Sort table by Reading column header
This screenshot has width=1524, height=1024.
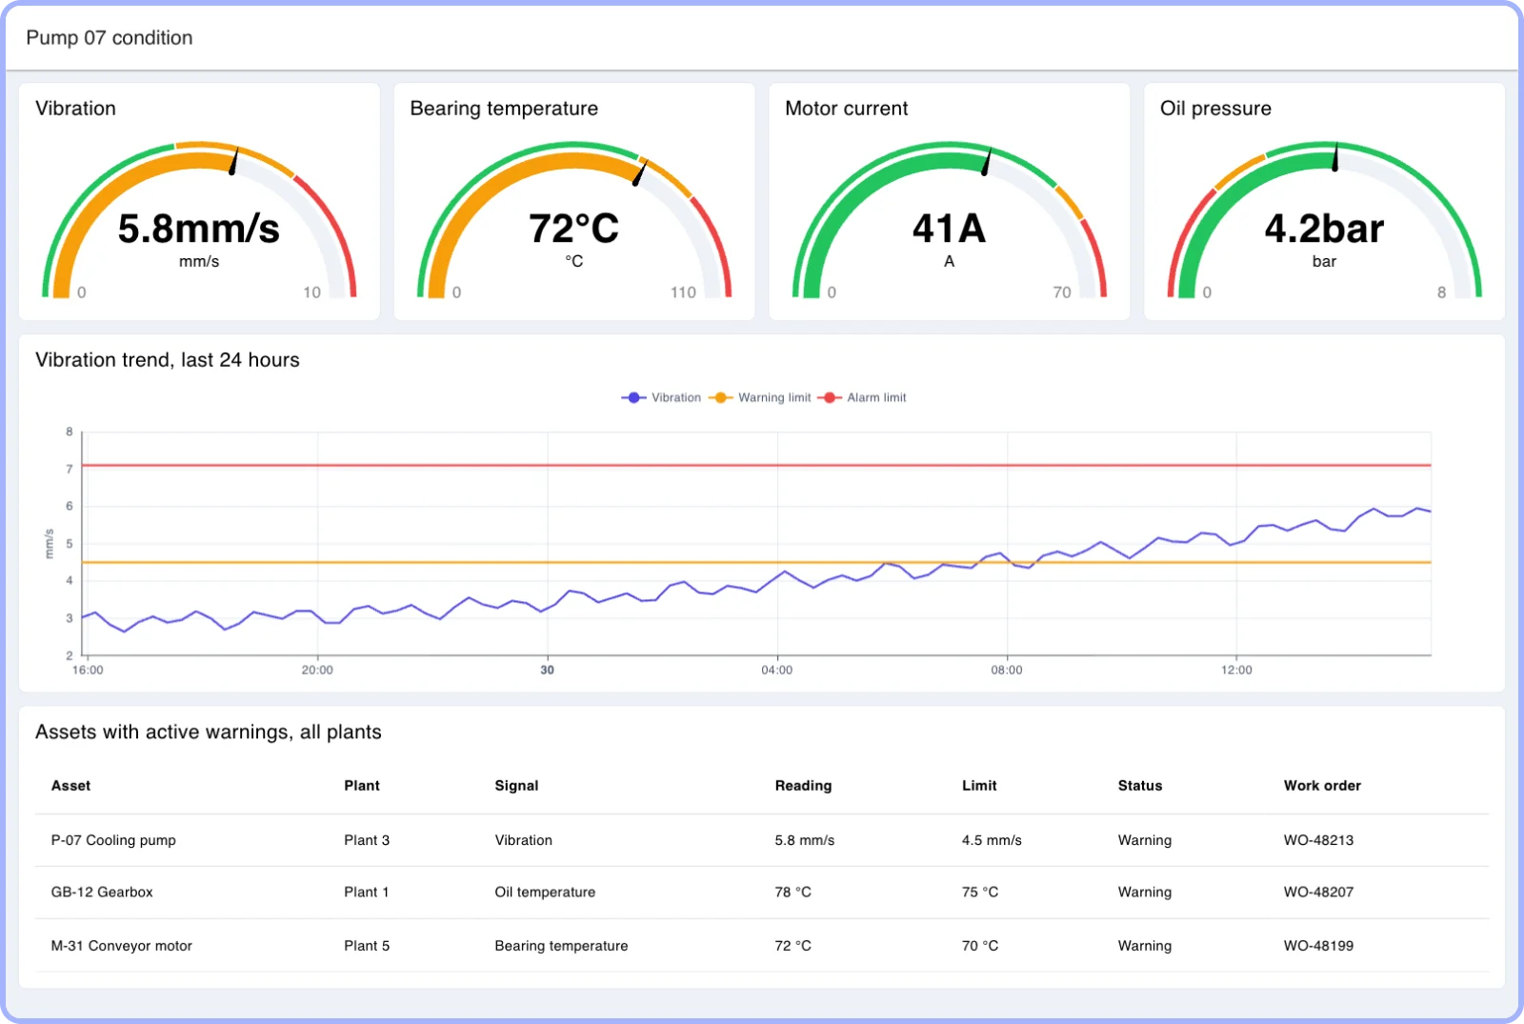803,786
